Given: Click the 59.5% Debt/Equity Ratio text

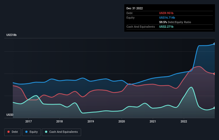Looking at the screenshot, I should point(175,22).
